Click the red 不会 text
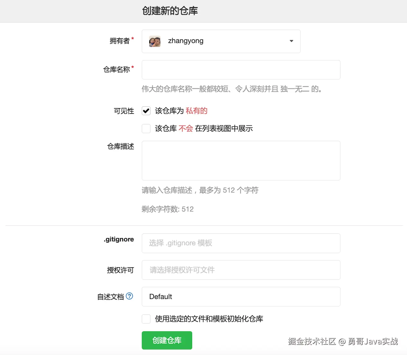This screenshot has height=355, width=407. click(186, 129)
